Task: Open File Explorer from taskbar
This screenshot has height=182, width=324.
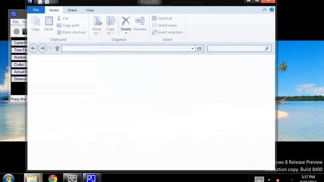Action: [32, 178]
